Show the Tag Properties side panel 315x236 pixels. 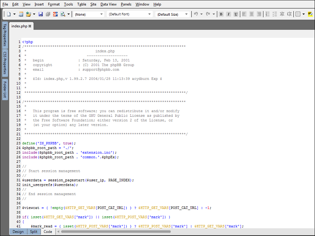[5, 35]
